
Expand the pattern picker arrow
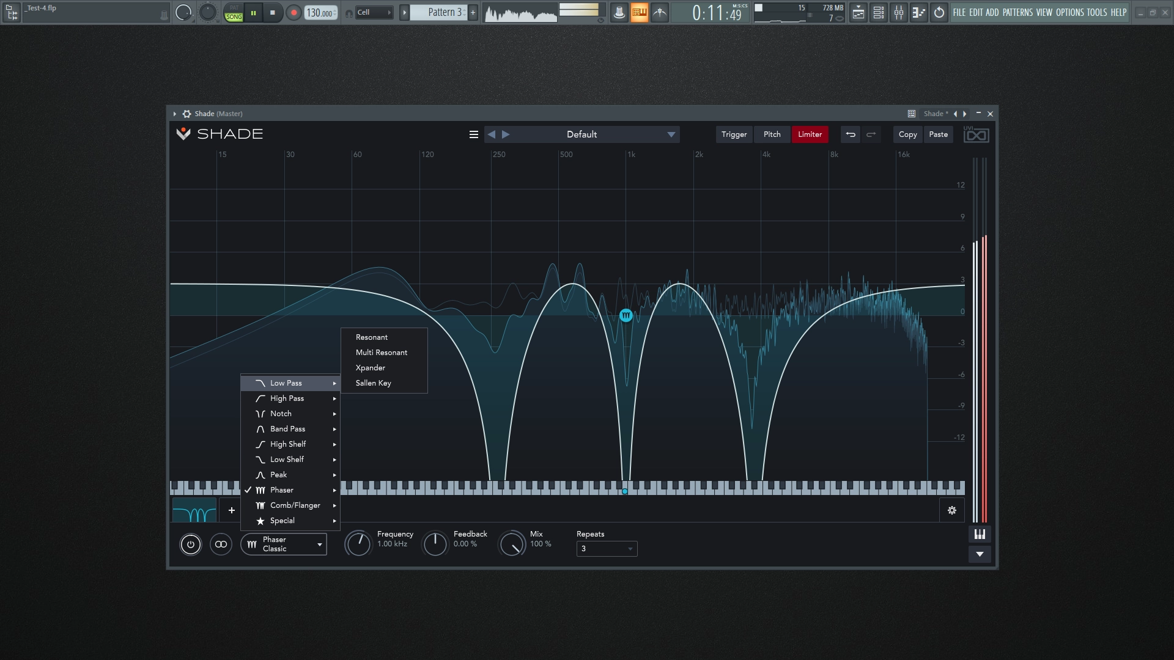coord(404,12)
